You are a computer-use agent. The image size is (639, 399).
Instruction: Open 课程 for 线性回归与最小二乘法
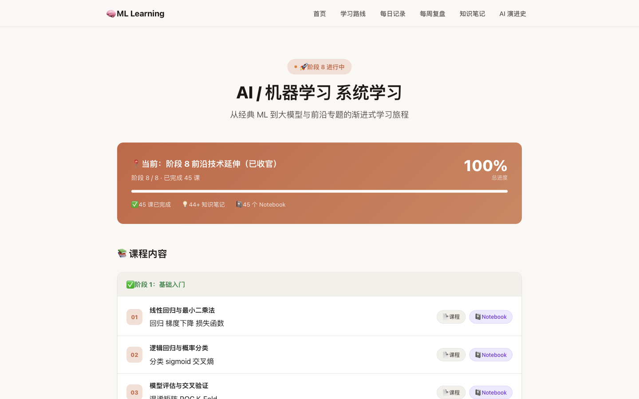tap(451, 317)
